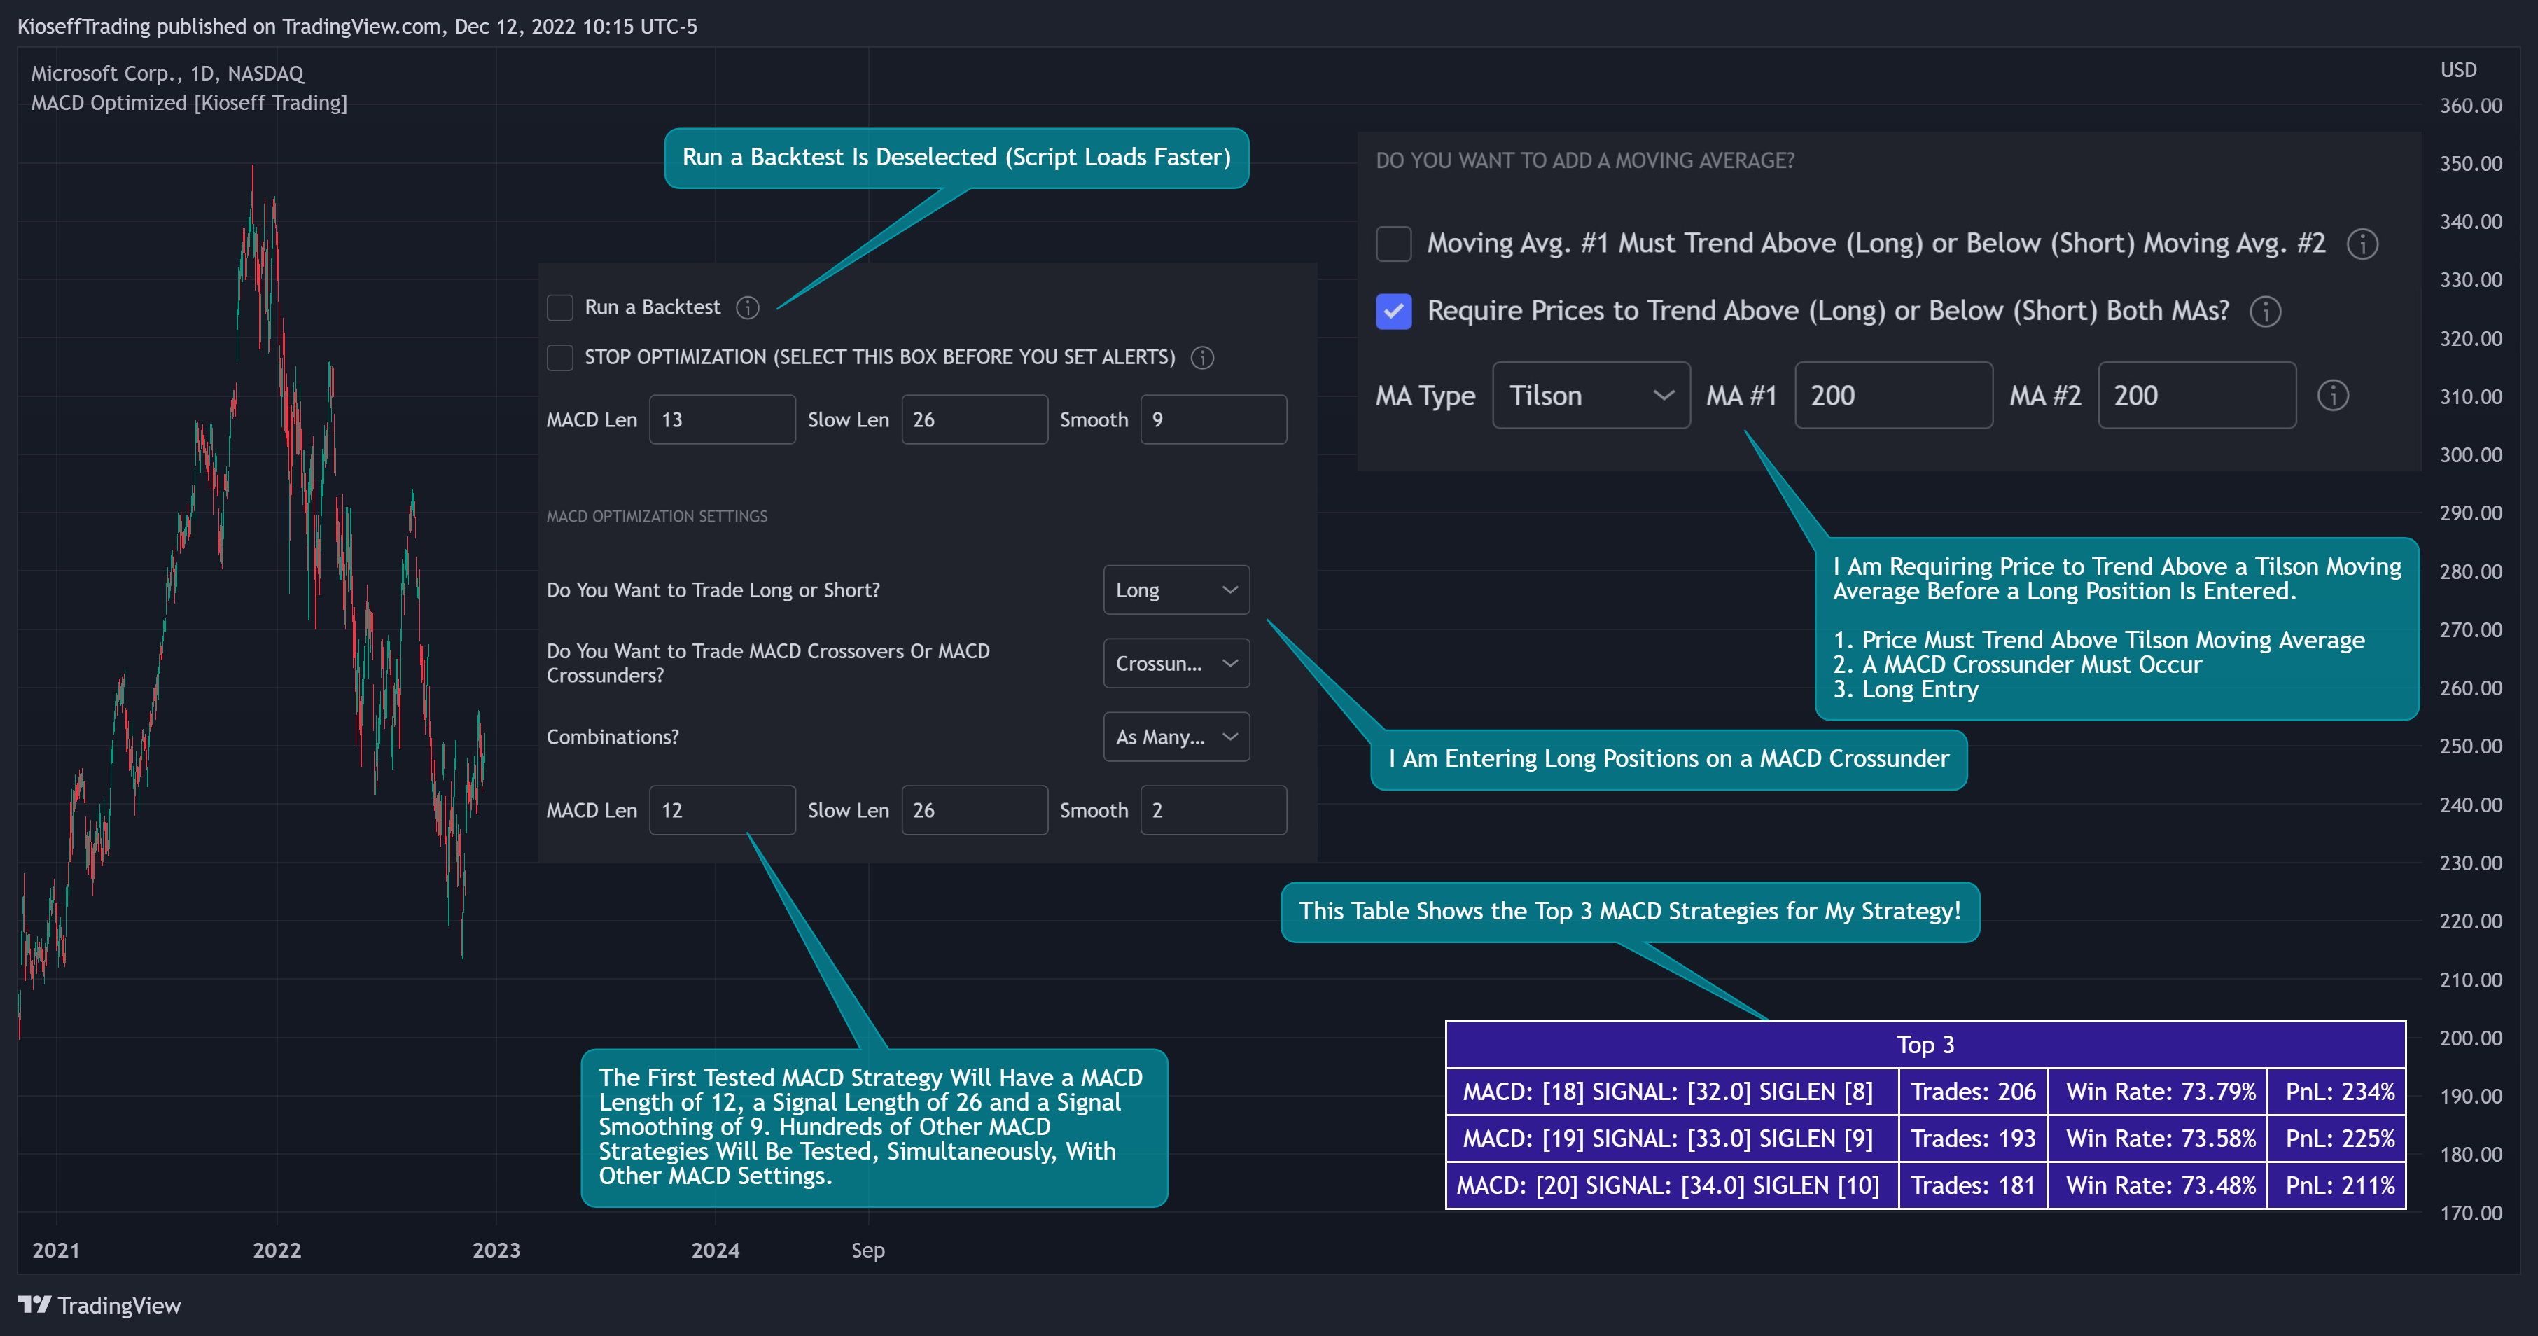The height and width of the screenshot is (1336, 2538).
Task: Uncheck Require Prices to Trend Above checkbox
Action: point(1393,312)
